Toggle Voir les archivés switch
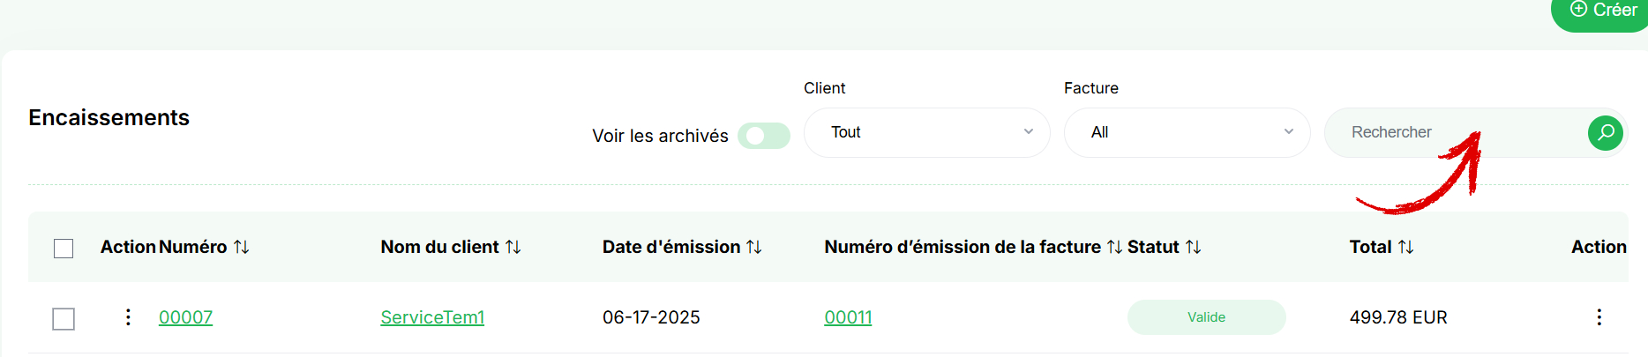 coord(764,136)
